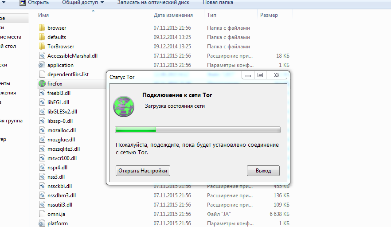Image resolution: width=391 pixels, height=227 pixels.
Task: Click the firefox Tor globe icon
Action: tap(42, 84)
